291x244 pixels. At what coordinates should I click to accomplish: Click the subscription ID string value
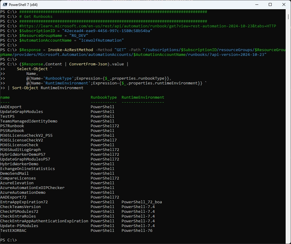pyautogui.click(x=107, y=31)
